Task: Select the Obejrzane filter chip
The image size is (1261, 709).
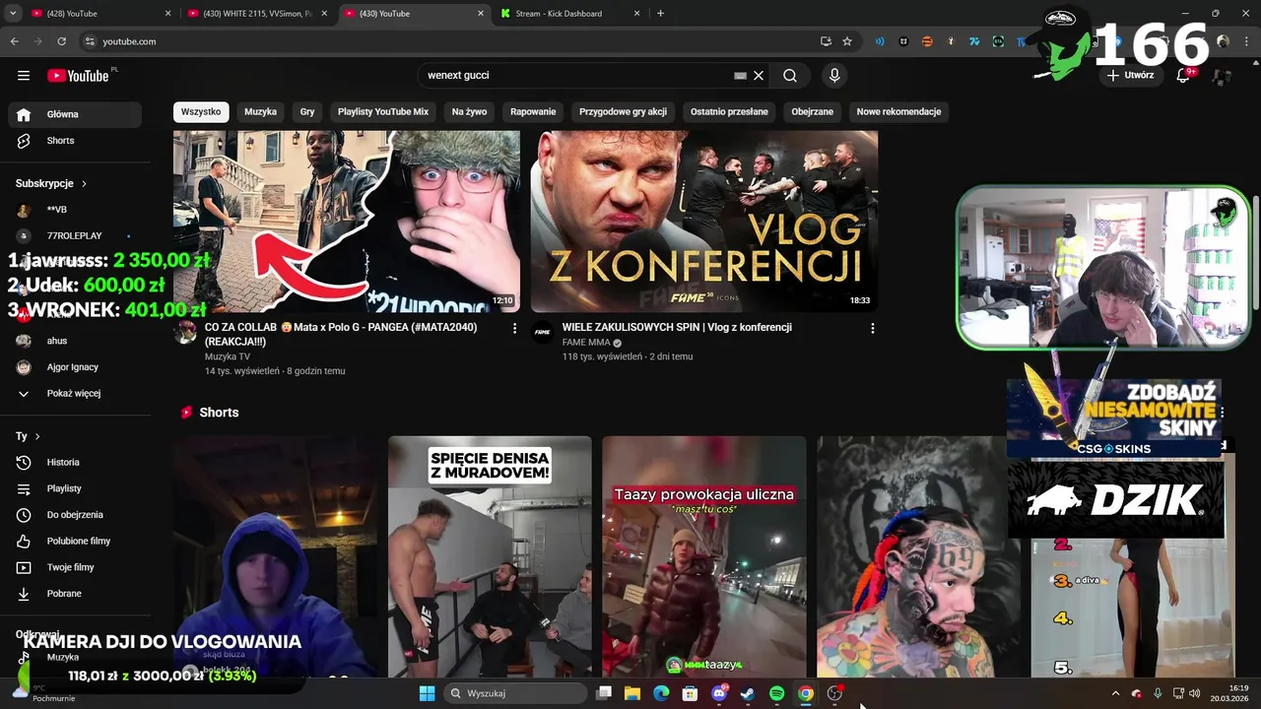Action: tap(813, 112)
